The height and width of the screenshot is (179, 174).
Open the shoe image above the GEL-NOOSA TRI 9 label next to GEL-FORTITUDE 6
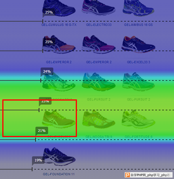pos(99,119)
